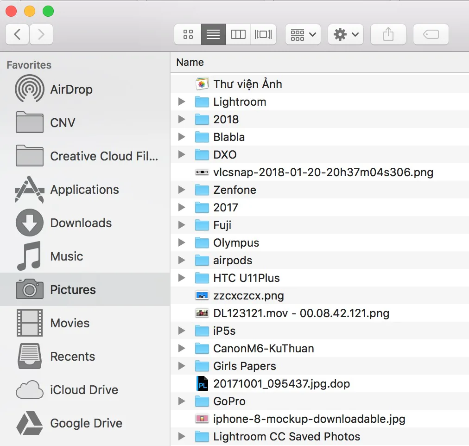Expand the Girls Papers folder triangle
This screenshot has width=469, height=446.
182,366
